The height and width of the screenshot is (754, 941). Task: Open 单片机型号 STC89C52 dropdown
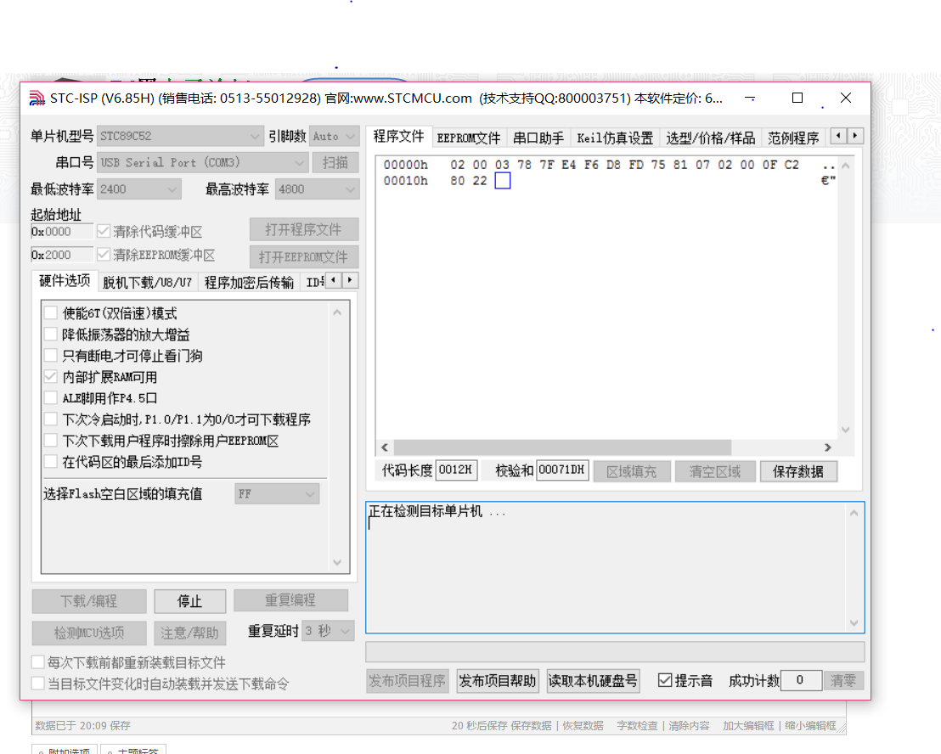[x=180, y=136]
